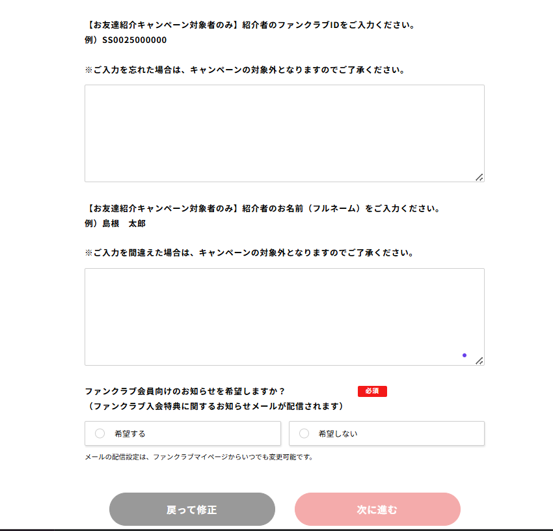Click the resize handle of the ID textarea
The height and width of the screenshot is (531, 553).
coord(480,176)
